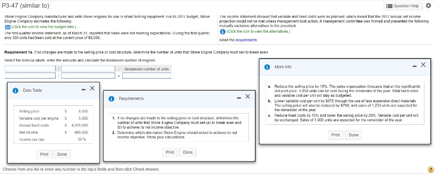Click Done in Data Table dialog
The width and height of the screenshot is (435, 174).
[x=62, y=154]
